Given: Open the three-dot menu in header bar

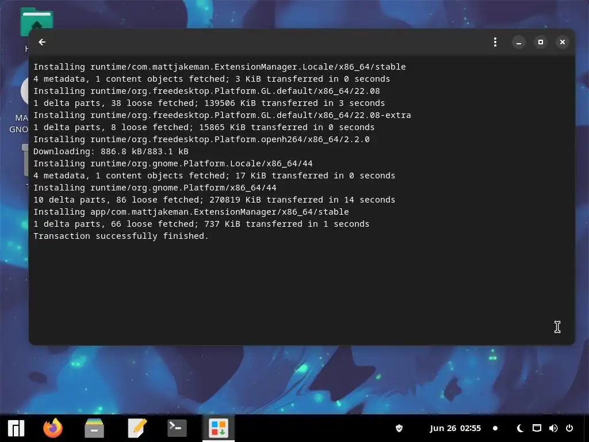Looking at the screenshot, I should click(495, 42).
